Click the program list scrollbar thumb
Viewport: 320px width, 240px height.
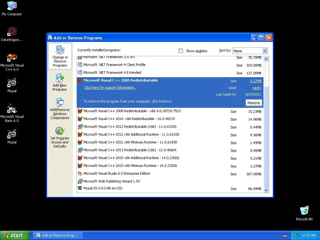(266, 137)
